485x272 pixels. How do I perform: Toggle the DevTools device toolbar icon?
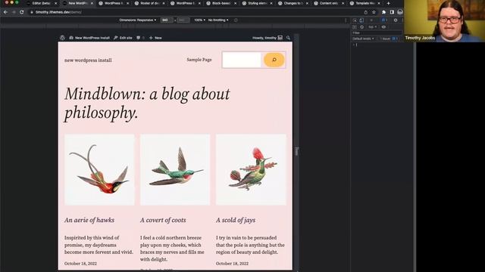click(x=361, y=20)
